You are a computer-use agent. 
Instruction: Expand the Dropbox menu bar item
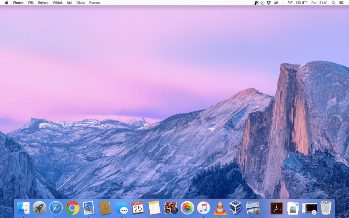(269, 3)
